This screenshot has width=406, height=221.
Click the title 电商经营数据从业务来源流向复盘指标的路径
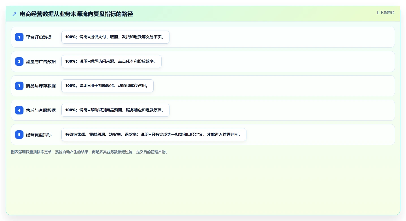pyautogui.click(x=76, y=14)
